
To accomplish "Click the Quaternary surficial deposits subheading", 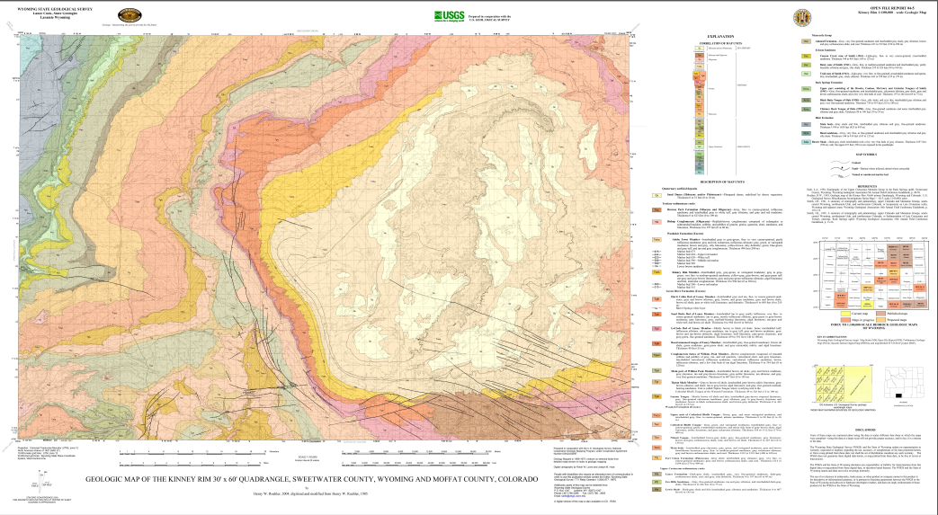I will [681, 188].
